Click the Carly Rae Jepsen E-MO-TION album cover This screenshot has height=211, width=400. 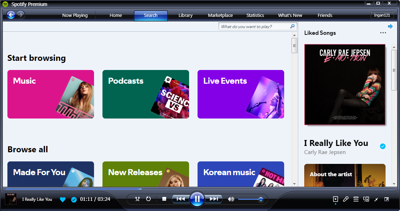point(345,85)
